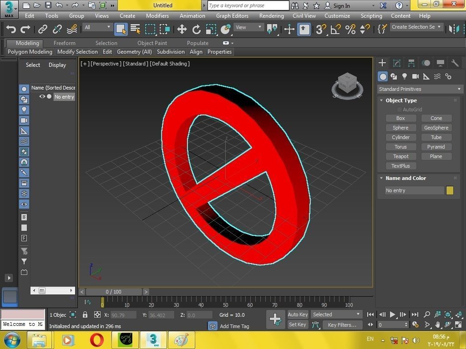The width and height of the screenshot is (466, 349).
Task: Click the Select and Link tool
Action: click(x=43, y=29)
